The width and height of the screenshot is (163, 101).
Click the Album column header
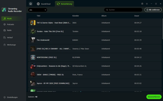pyautogui.click(x=104, y=16)
